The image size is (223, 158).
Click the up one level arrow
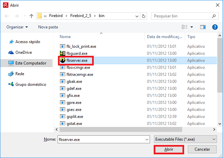[31, 16]
